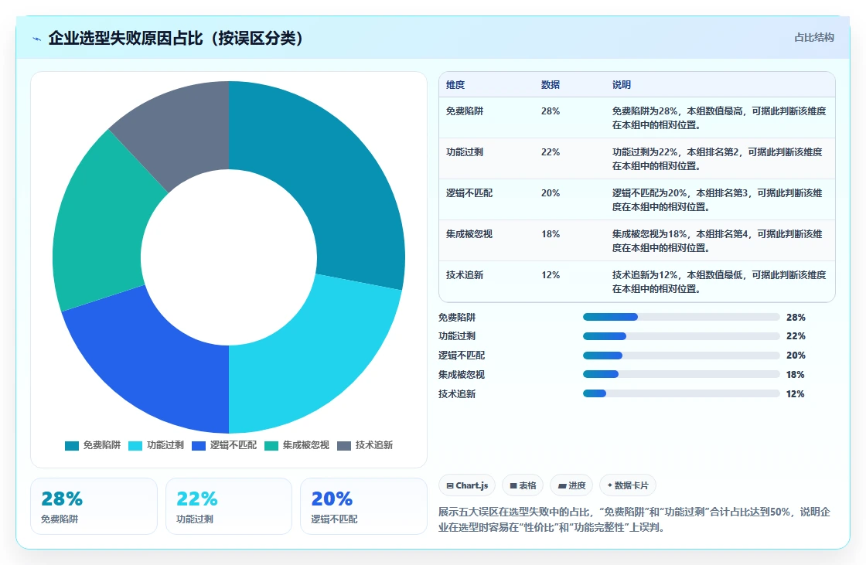866x565 pixels.
Task: Toggle 功能过剩 legend swatch
Action: (135, 446)
